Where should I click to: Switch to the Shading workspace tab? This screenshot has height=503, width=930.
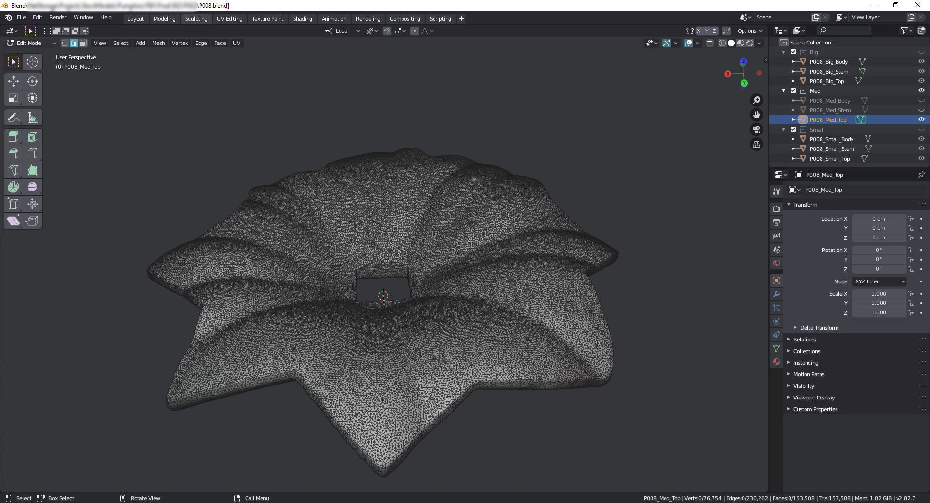click(302, 19)
